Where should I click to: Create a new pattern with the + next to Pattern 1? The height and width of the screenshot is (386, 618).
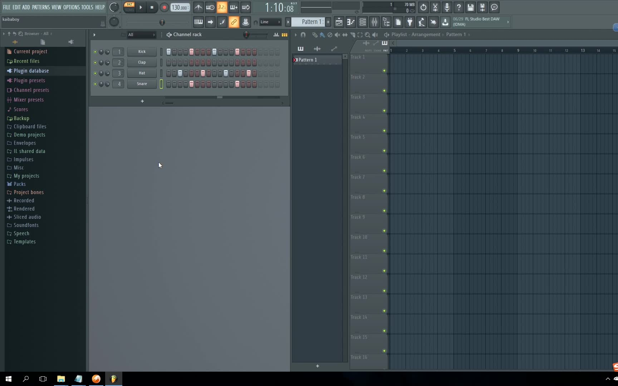point(328,22)
